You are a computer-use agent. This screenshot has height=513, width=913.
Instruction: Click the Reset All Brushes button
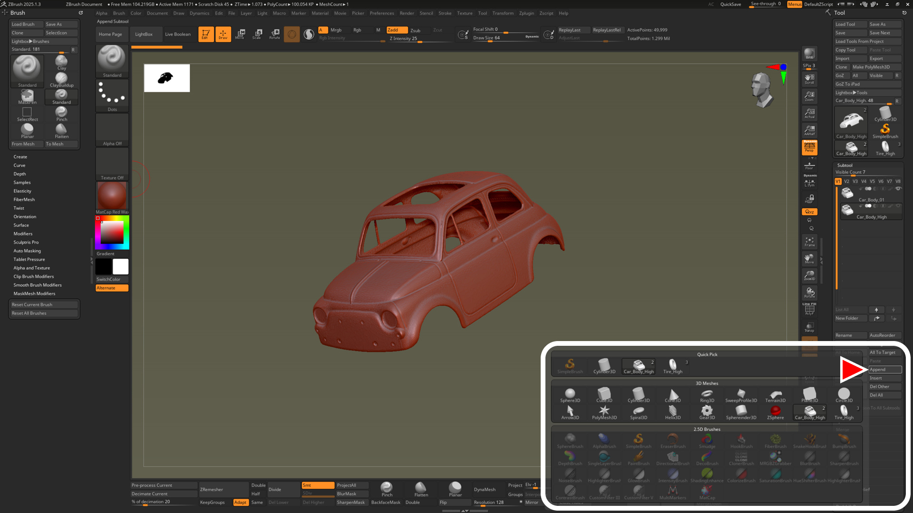44,313
